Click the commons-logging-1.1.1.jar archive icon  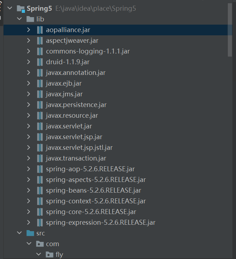pyautogui.click(x=40, y=51)
